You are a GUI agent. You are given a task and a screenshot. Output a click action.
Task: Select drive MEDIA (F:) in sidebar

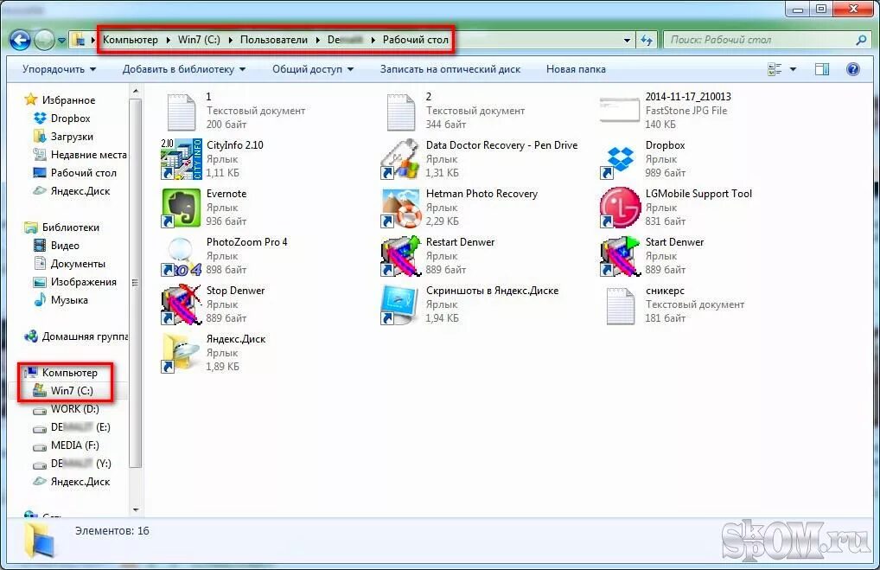pyautogui.click(x=74, y=445)
